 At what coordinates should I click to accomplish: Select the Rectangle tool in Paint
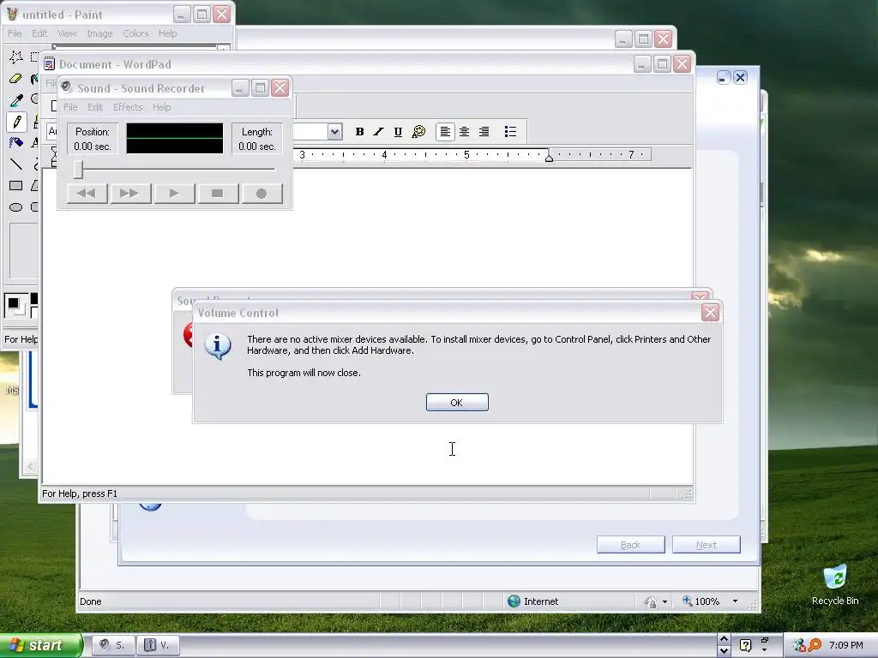15,185
